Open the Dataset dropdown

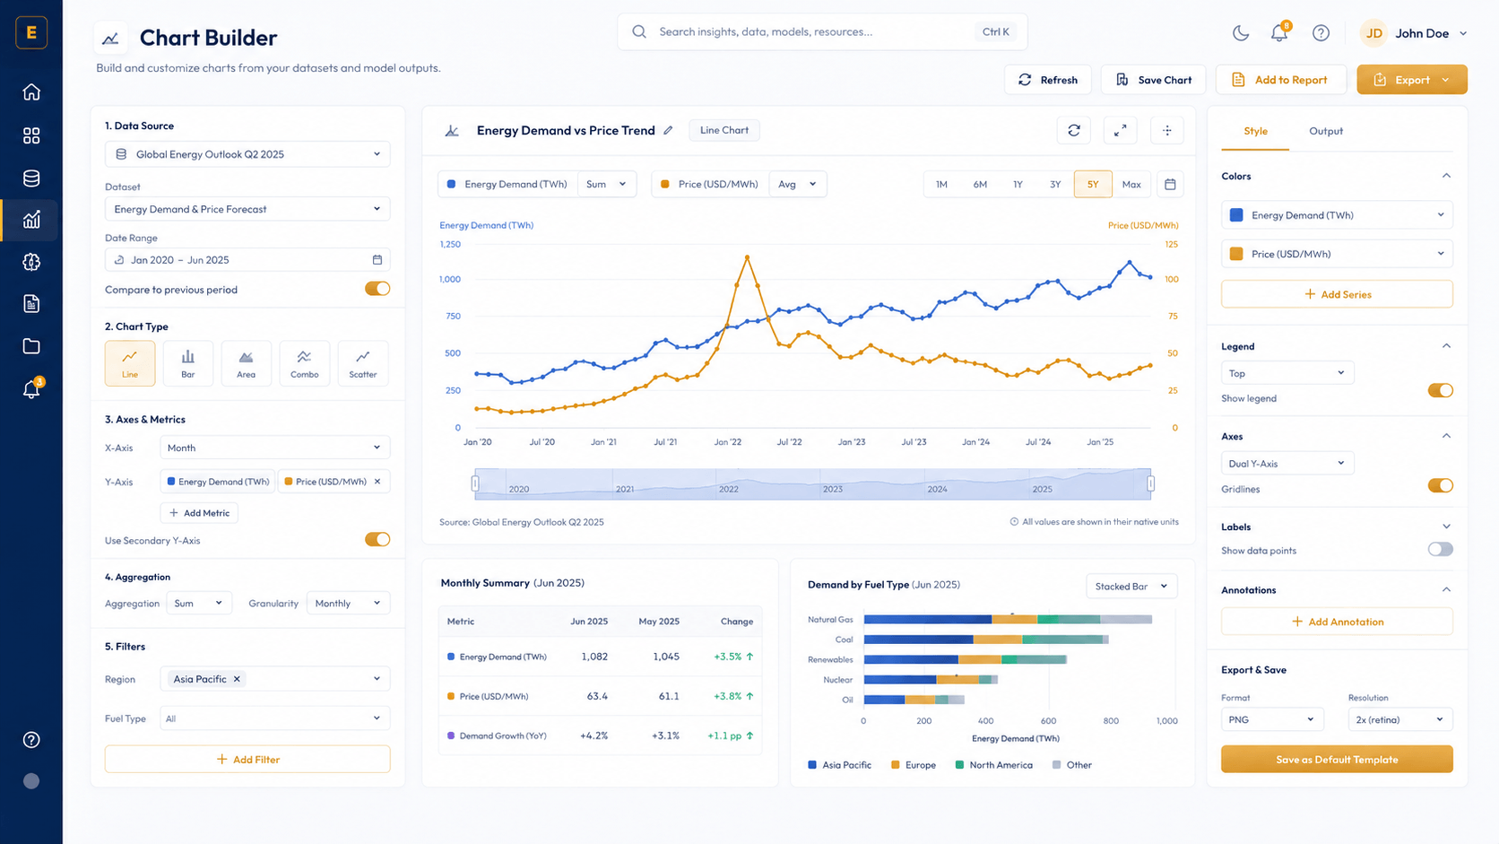247,209
